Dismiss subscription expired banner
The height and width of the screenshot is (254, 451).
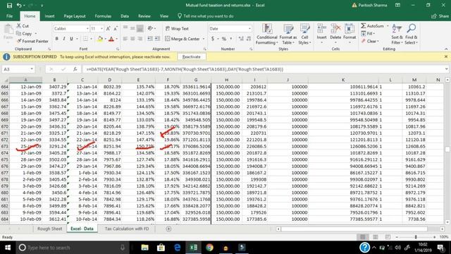(x=446, y=56)
